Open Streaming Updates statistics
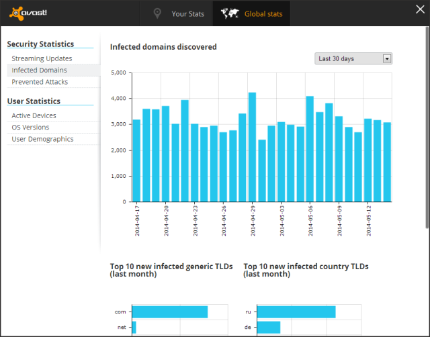This screenshot has width=430, height=337. coord(42,58)
